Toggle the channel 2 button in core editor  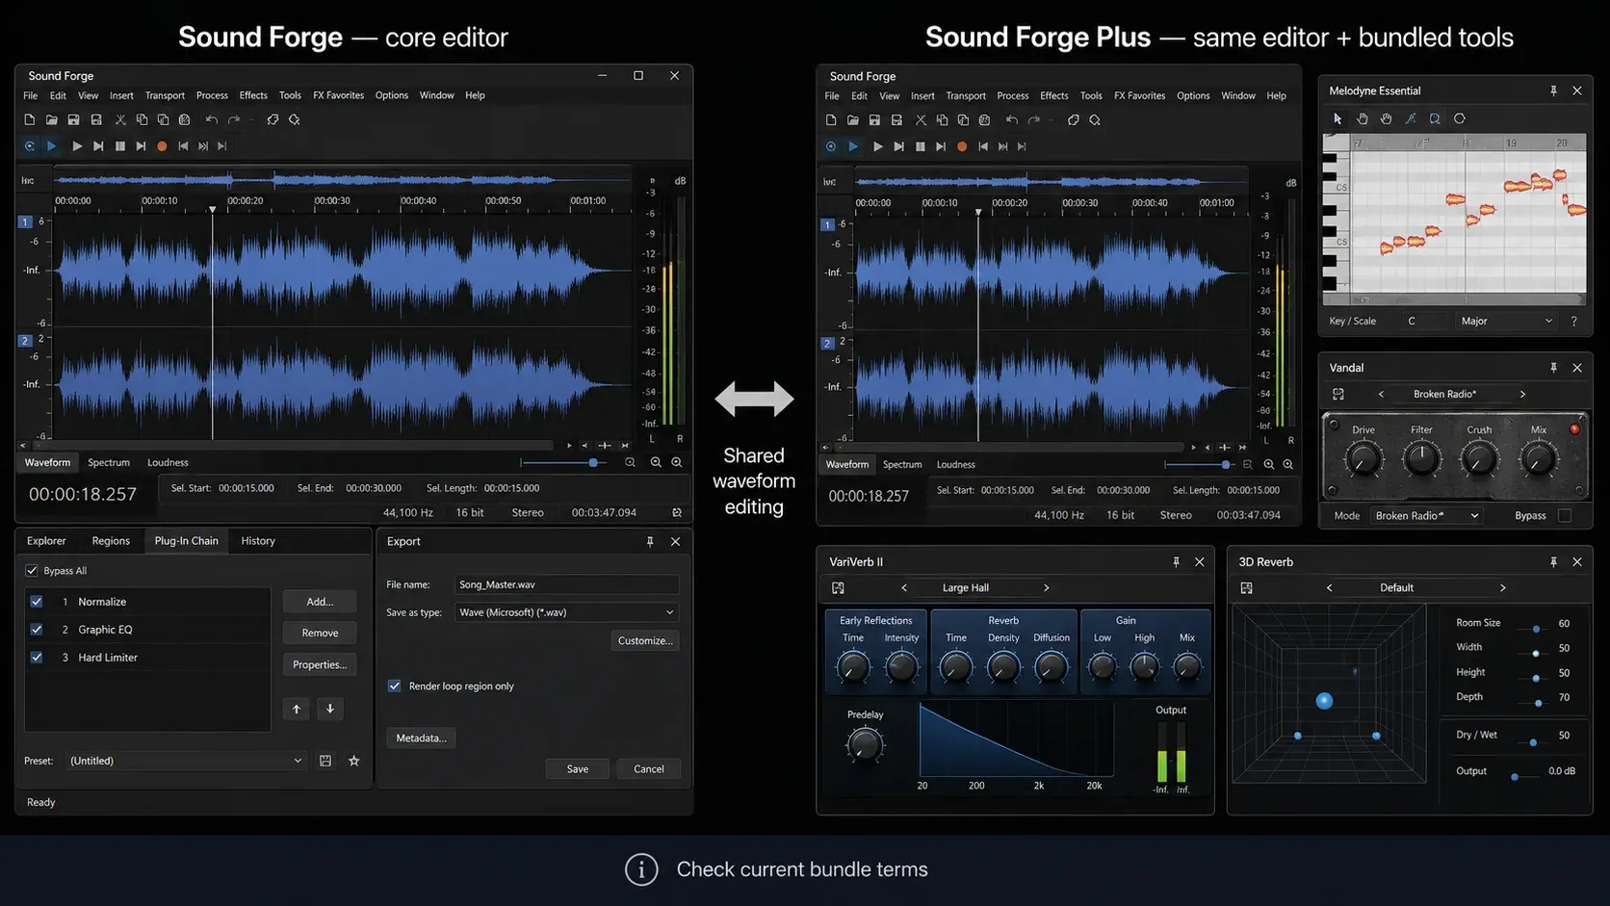[x=25, y=341]
